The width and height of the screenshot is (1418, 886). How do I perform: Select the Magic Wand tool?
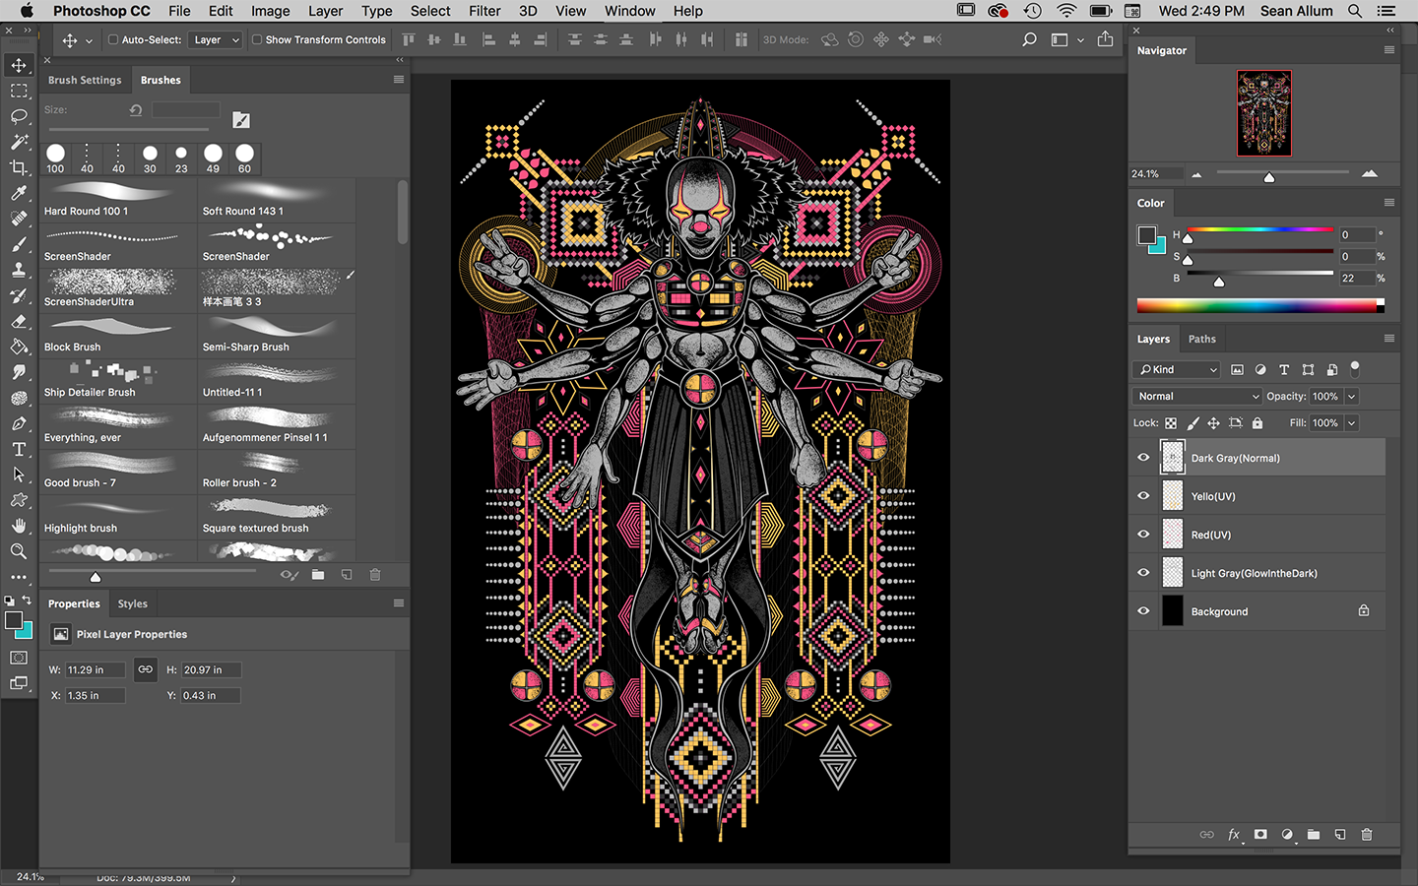(19, 142)
